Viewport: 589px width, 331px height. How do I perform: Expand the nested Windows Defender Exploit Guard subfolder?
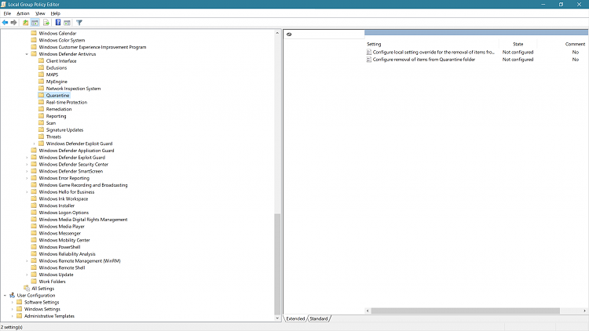click(x=35, y=144)
